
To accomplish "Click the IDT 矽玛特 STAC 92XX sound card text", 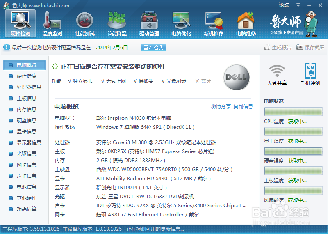I will point(171,206).
